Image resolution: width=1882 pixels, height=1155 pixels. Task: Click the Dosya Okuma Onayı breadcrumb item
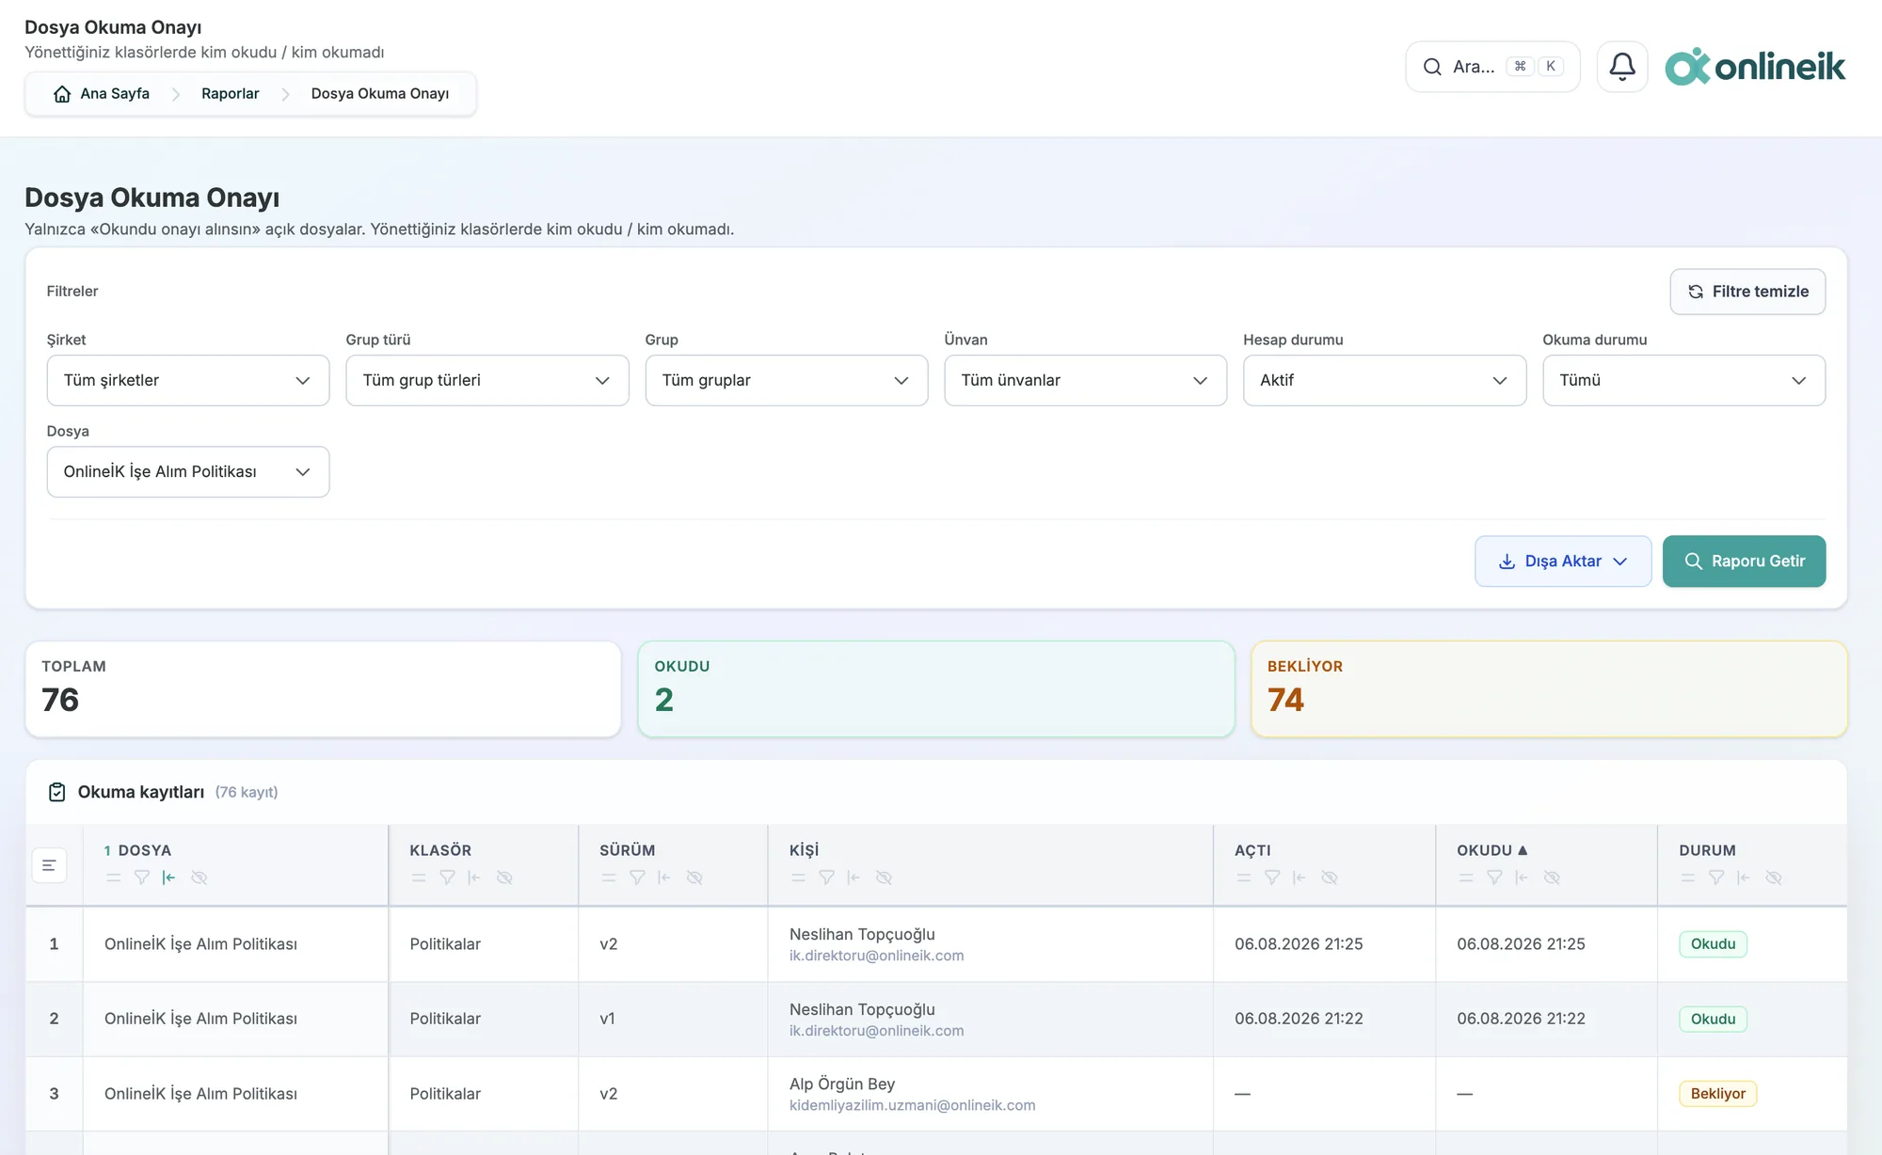coord(380,94)
